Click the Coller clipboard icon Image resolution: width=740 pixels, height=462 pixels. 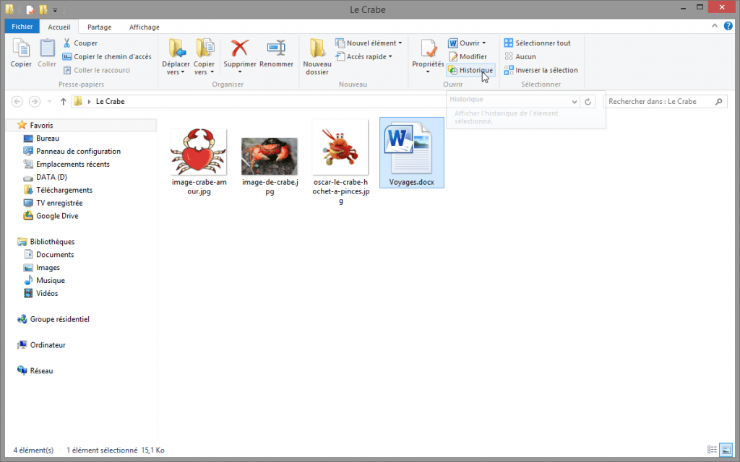[47, 48]
